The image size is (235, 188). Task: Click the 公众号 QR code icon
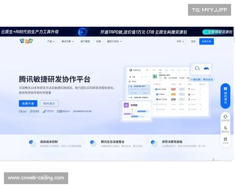pos(225,139)
